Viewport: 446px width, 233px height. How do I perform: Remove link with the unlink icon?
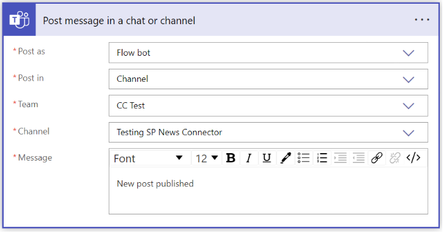[395, 158]
